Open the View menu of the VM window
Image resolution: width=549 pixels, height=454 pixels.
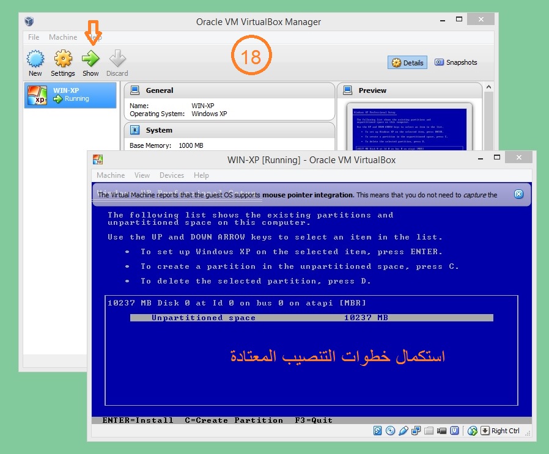142,175
